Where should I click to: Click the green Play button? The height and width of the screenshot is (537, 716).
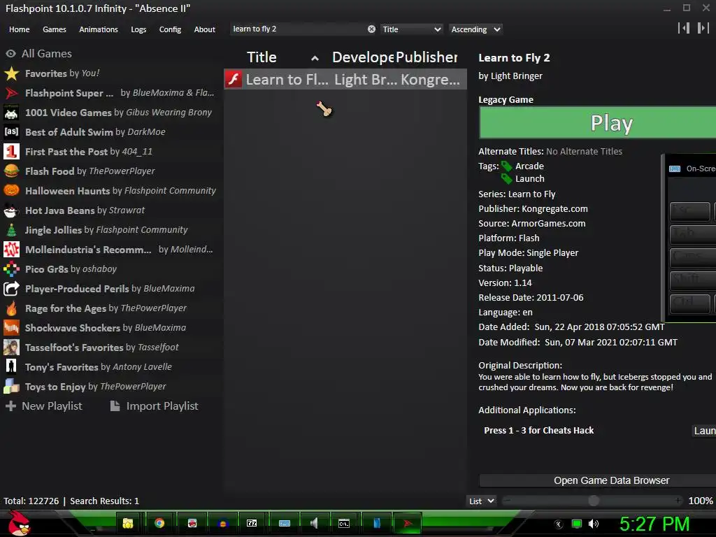coord(598,123)
